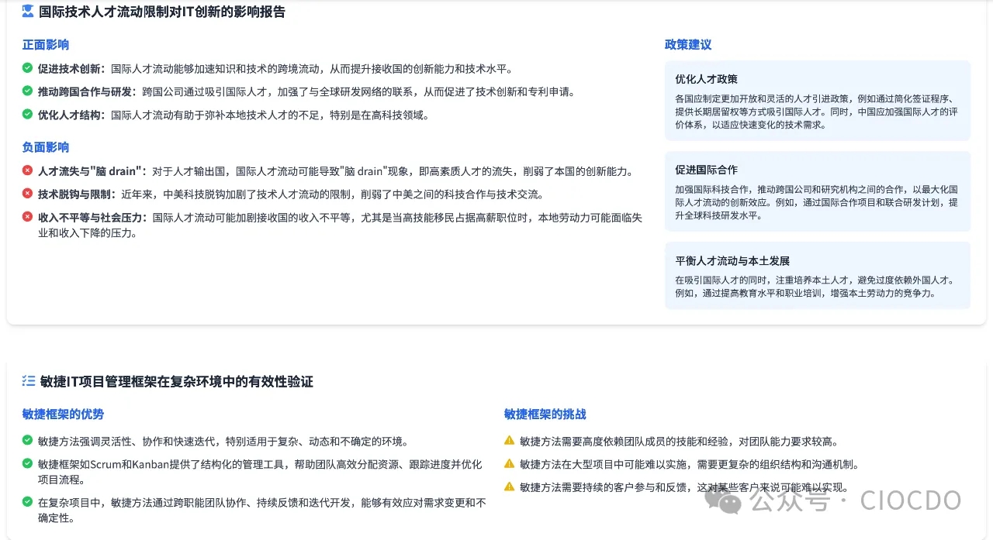Click the red X icon beside 技术脱钩与限制
993x540 pixels.
tap(28, 194)
